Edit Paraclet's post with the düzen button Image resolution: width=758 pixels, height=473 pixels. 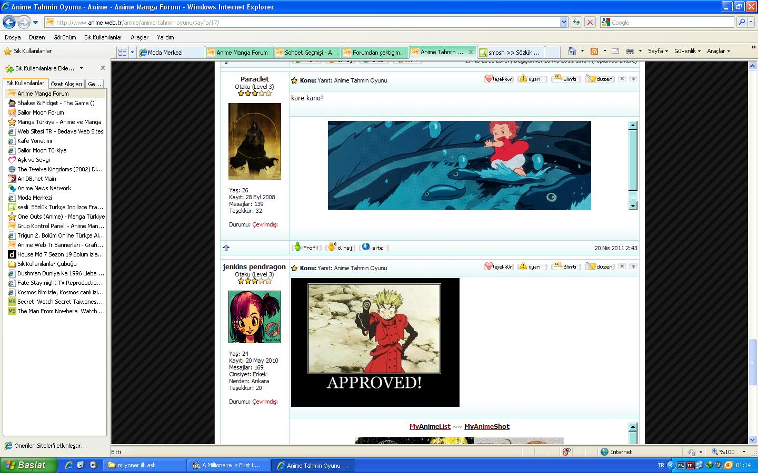click(x=600, y=79)
